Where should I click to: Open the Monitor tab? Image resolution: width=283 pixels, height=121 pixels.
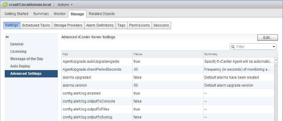tap(60, 14)
